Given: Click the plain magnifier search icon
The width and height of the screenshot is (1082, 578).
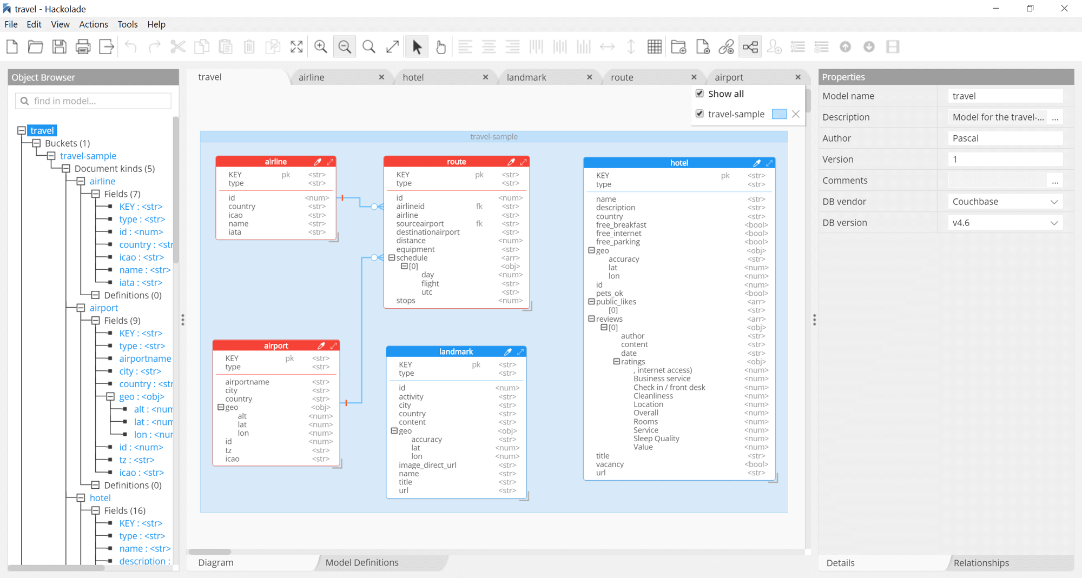Looking at the screenshot, I should pyautogui.click(x=369, y=47).
